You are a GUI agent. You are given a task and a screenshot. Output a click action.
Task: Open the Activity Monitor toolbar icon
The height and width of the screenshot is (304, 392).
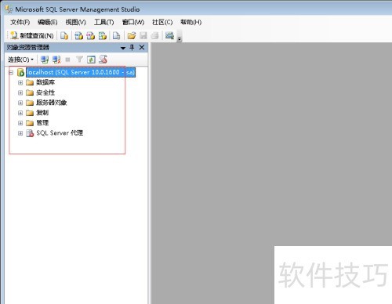pos(169,35)
